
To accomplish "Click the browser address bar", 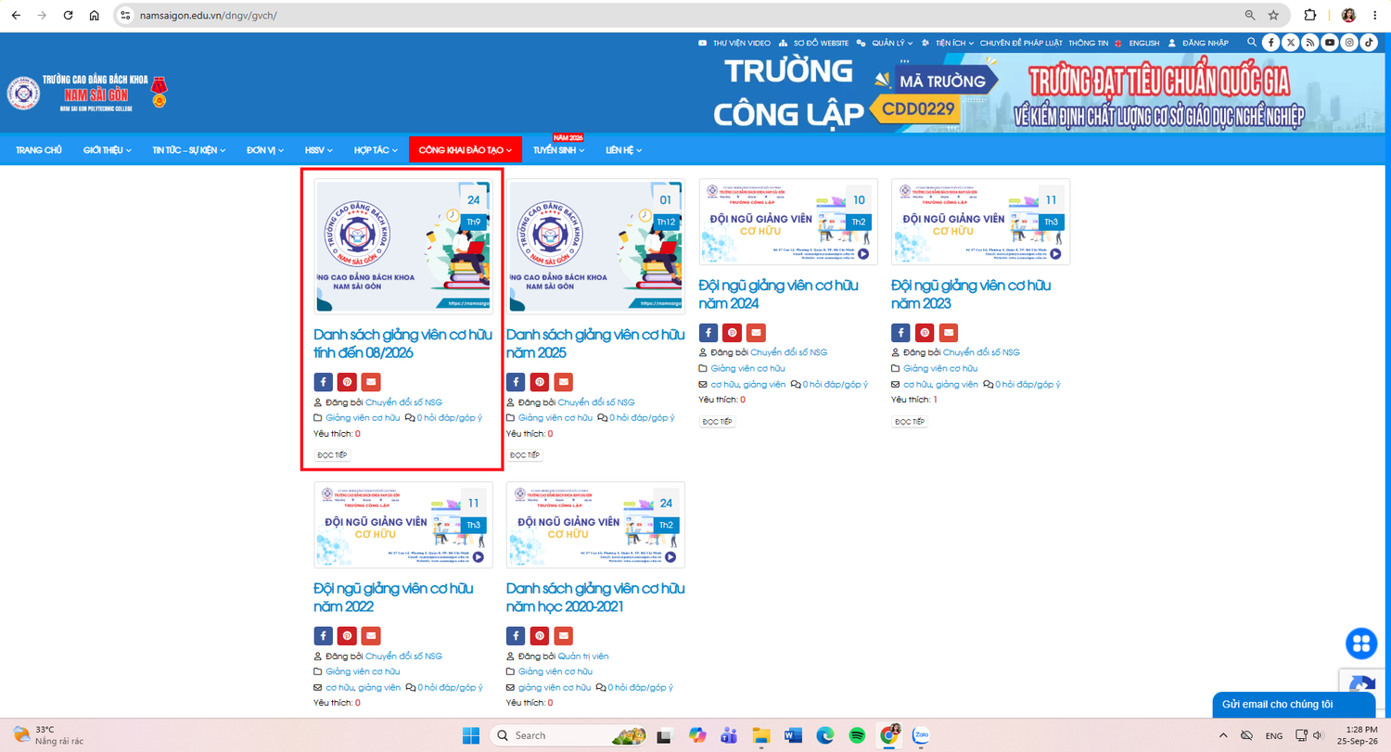I will tap(682, 16).
